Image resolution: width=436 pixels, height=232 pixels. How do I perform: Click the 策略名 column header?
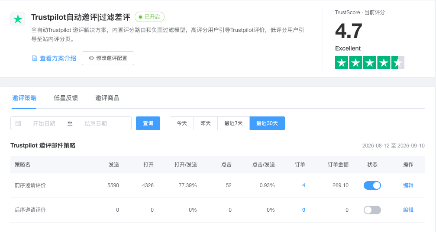(23, 165)
